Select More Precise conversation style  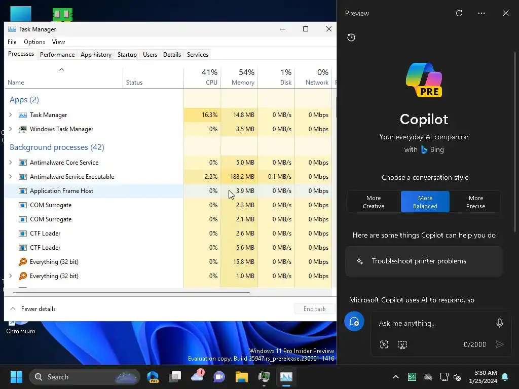pyautogui.click(x=475, y=202)
